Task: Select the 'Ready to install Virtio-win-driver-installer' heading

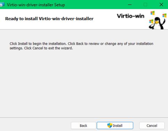Action: 49,19
